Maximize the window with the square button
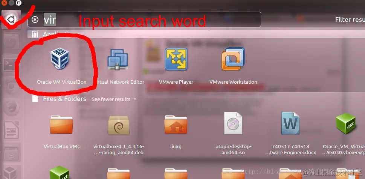The image size is (365, 179). pos(18,3)
